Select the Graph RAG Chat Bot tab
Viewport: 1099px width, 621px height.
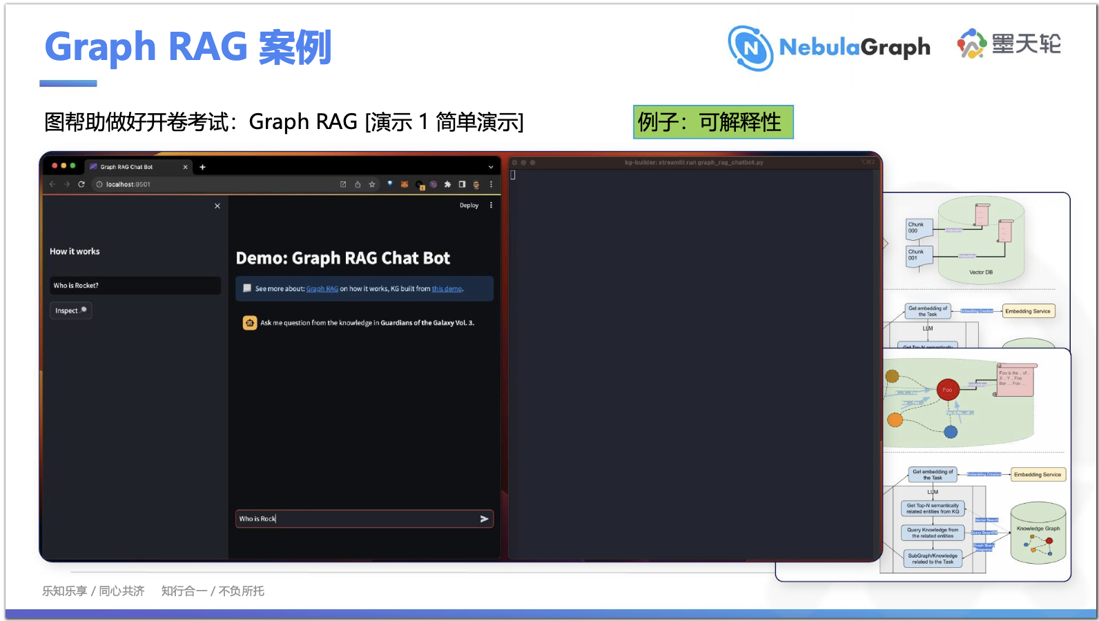138,167
